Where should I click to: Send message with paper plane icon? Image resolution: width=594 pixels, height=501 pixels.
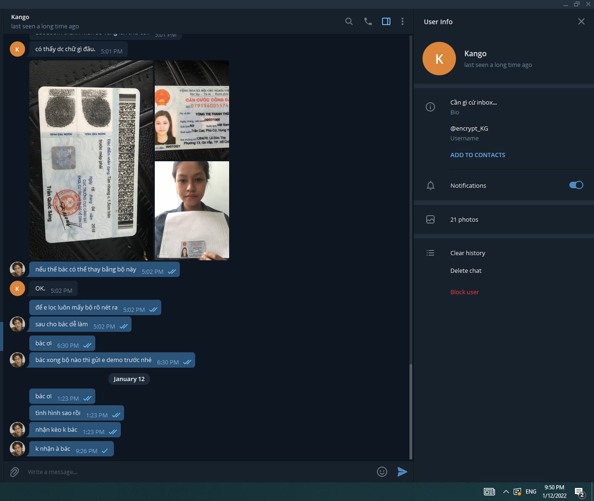pos(403,472)
